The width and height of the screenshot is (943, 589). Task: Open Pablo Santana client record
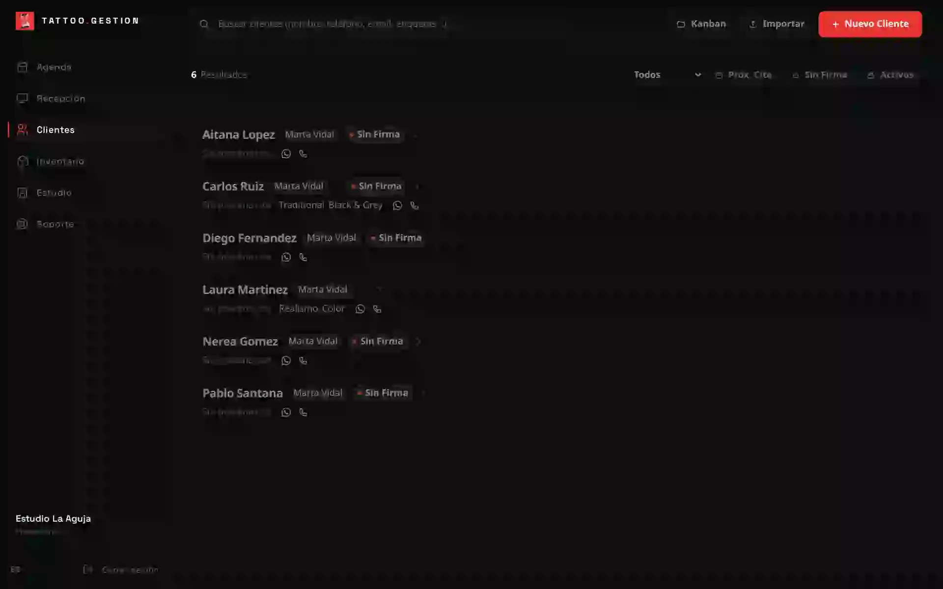point(243,393)
